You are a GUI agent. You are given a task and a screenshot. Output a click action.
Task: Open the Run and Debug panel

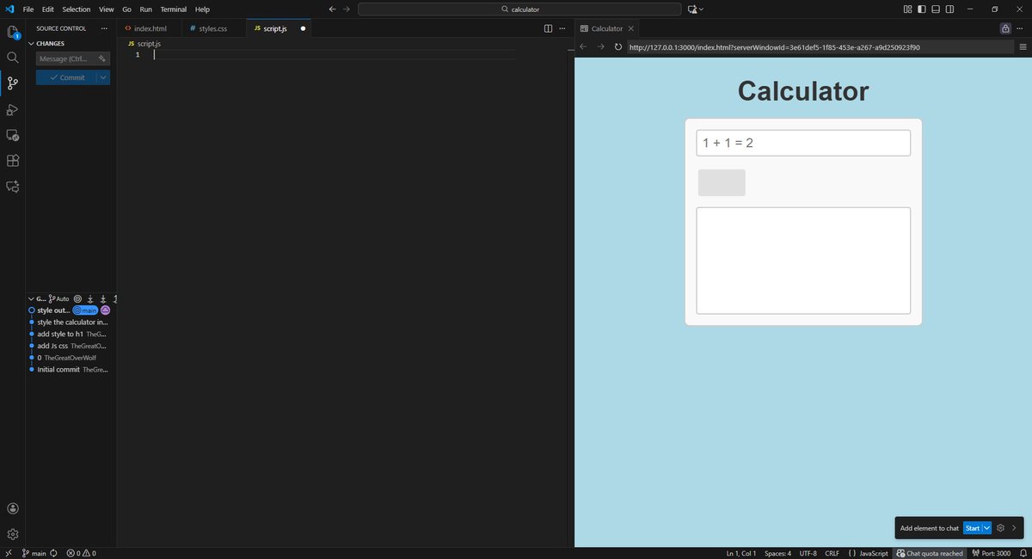tap(12, 109)
